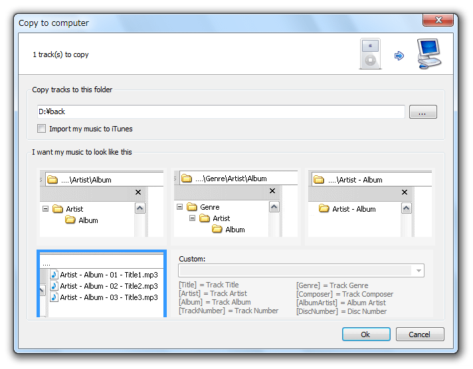This screenshot has height=369, width=473.
Task: Click the "Custom:" label
Action: (192, 259)
